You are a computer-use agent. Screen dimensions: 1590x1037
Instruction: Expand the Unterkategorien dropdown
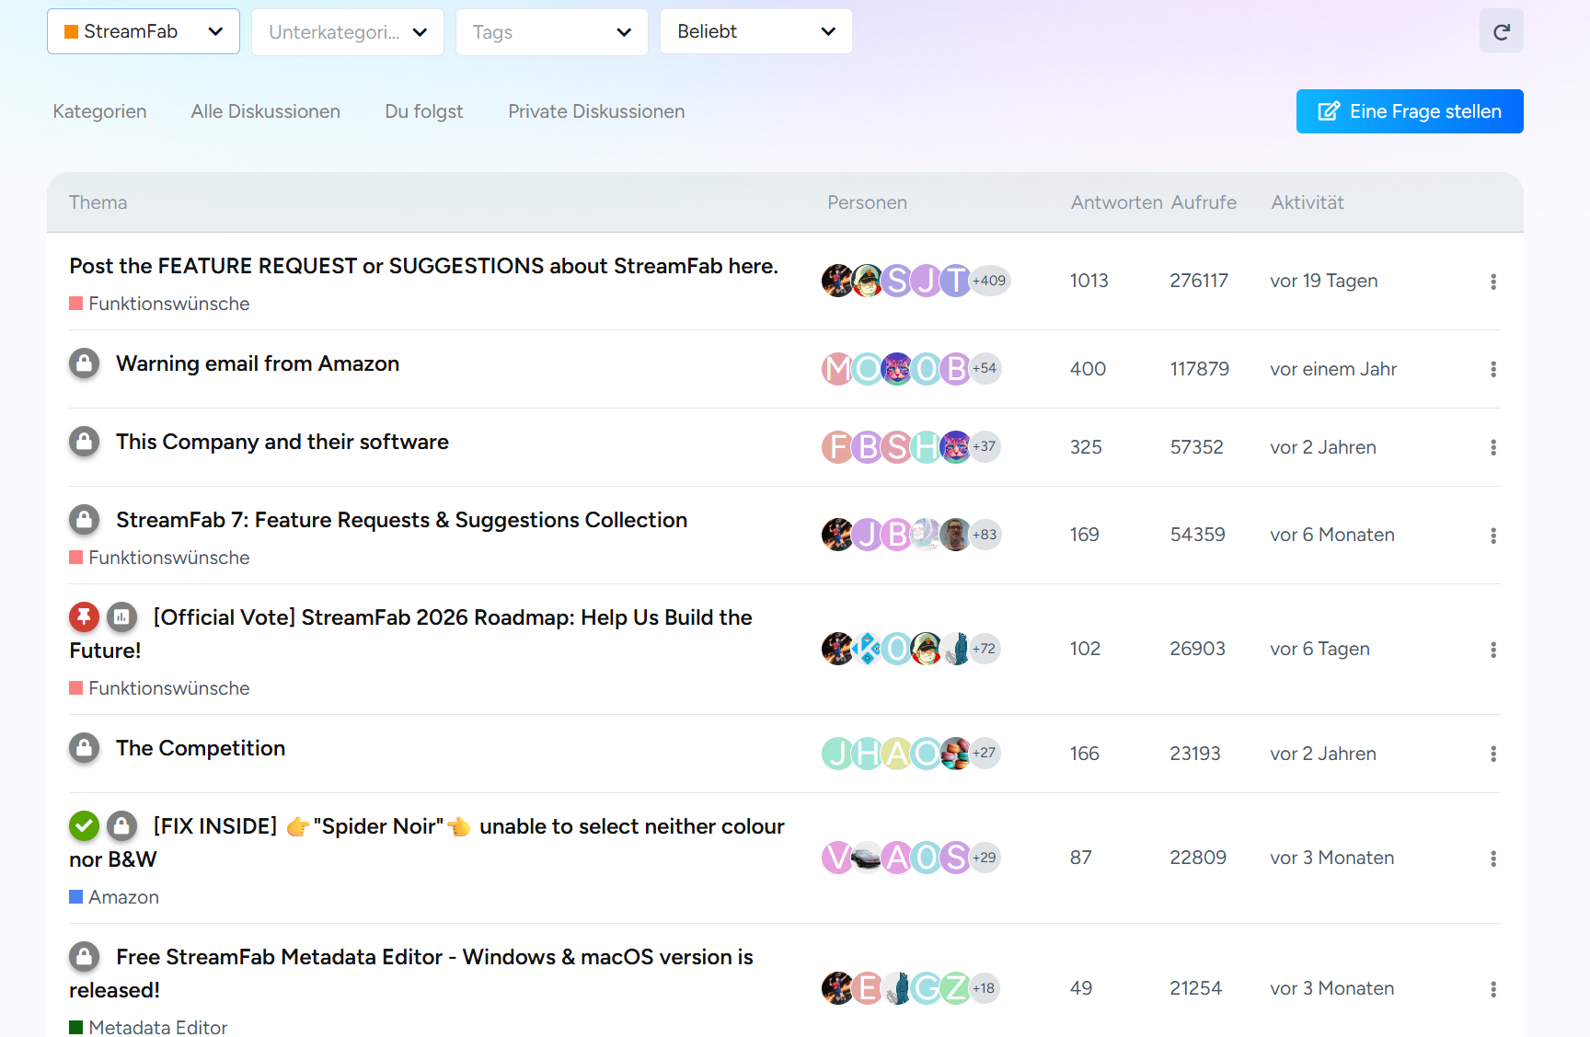click(x=348, y=32)
